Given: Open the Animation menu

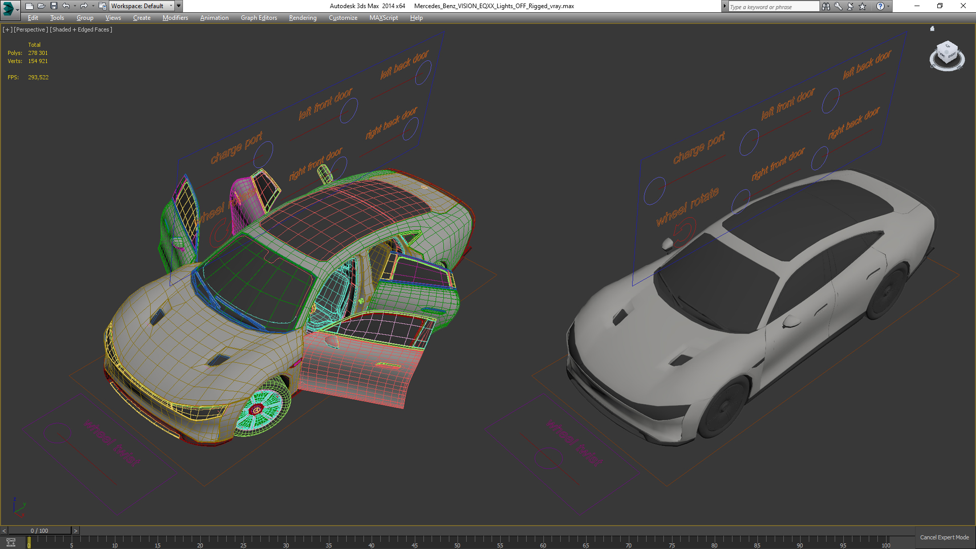Looking at the screenshot, I should [214, 18].
